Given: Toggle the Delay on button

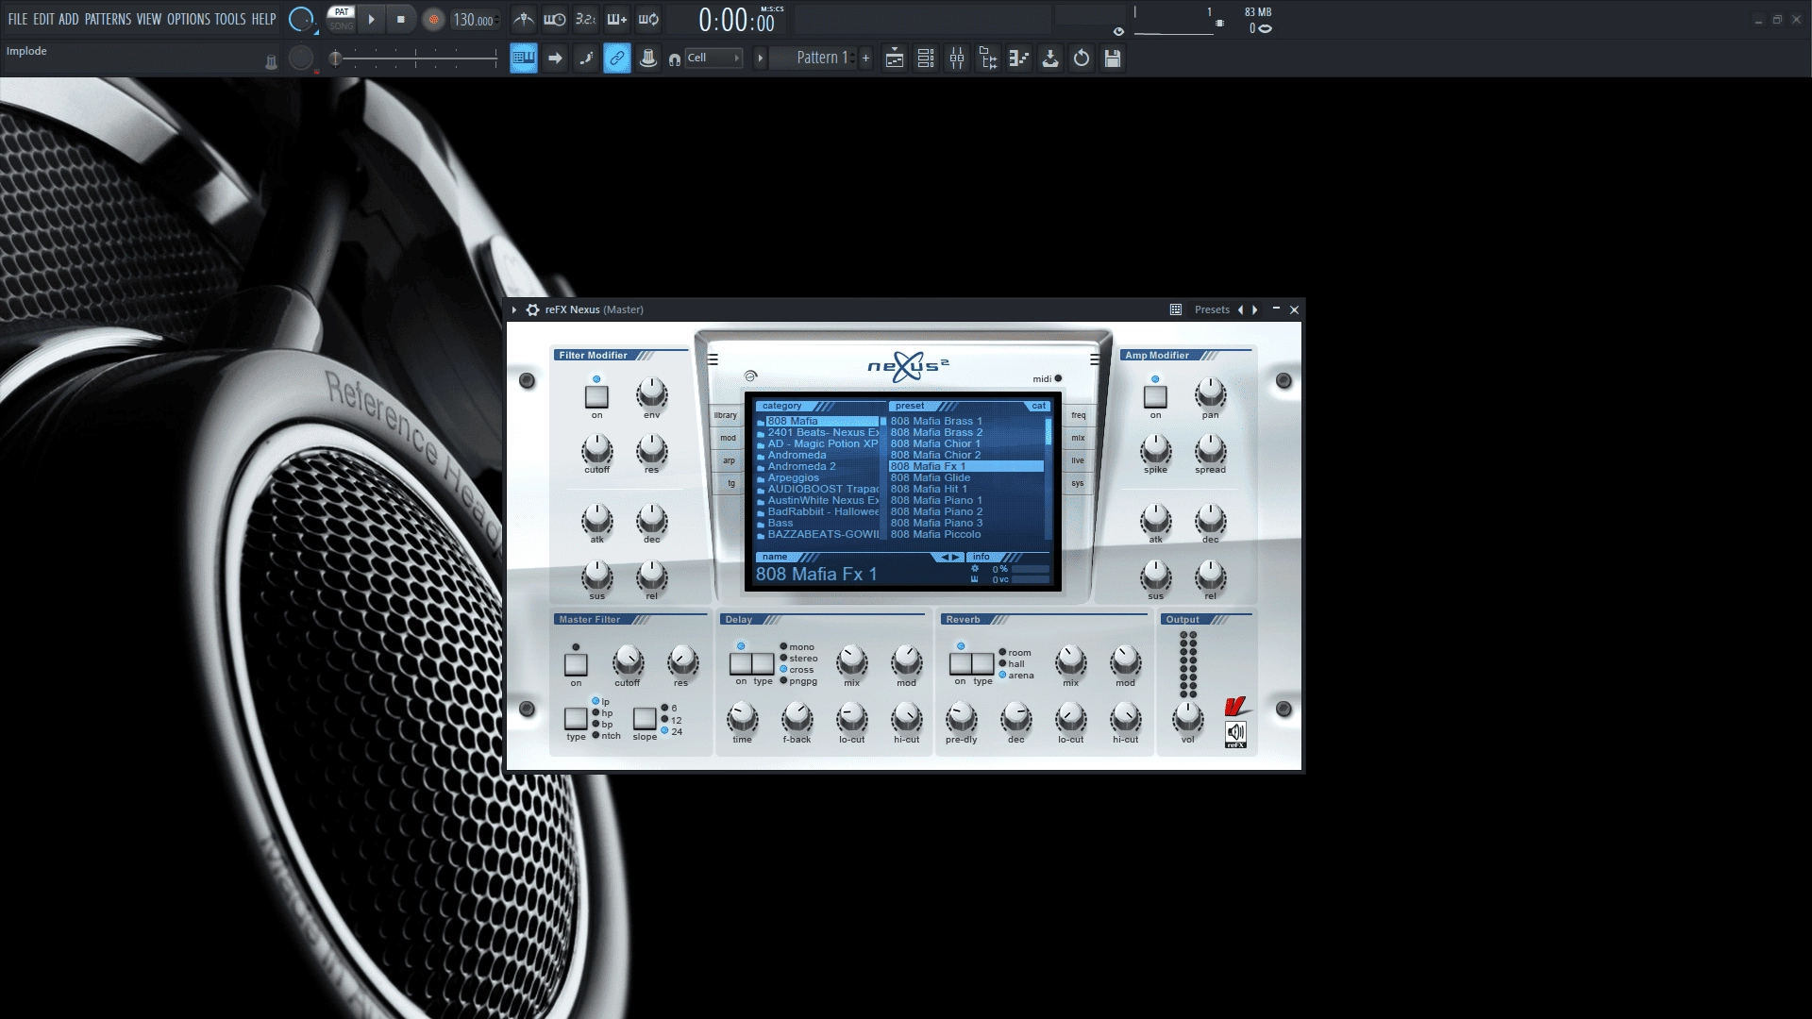Looking at the screenshot, I should pos(741,663).
